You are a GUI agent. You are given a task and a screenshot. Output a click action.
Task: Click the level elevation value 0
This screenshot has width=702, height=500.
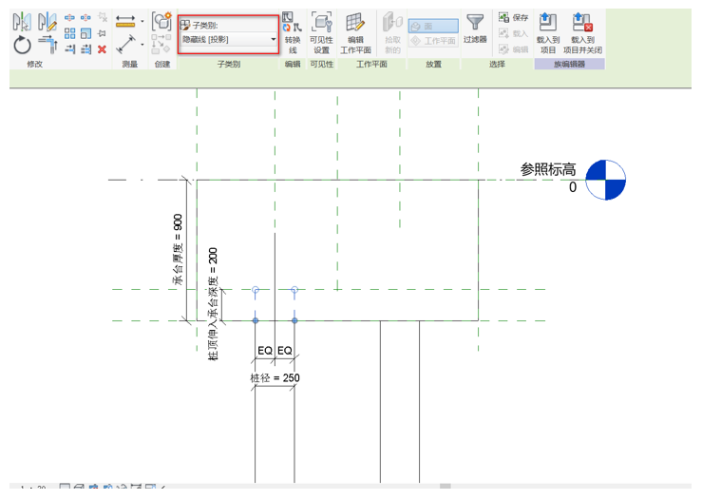click(573, 187)
